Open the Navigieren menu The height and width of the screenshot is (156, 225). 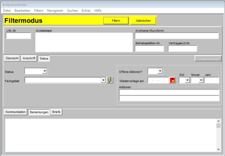pyautogui.click(x=55, y=11)
